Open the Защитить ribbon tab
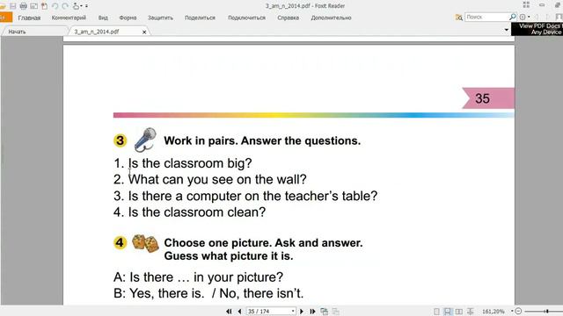The width and height of the screenshot is (563, 316). point(160,18)
